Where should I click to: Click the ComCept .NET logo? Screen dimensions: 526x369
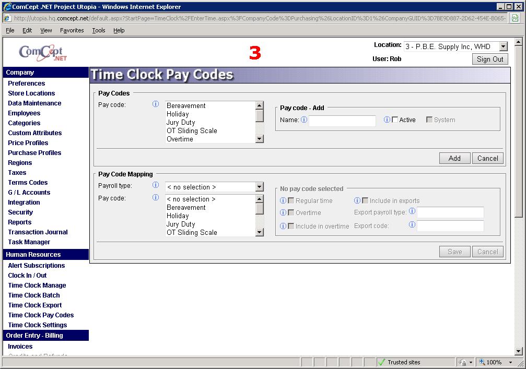click(x=42, y=53)
